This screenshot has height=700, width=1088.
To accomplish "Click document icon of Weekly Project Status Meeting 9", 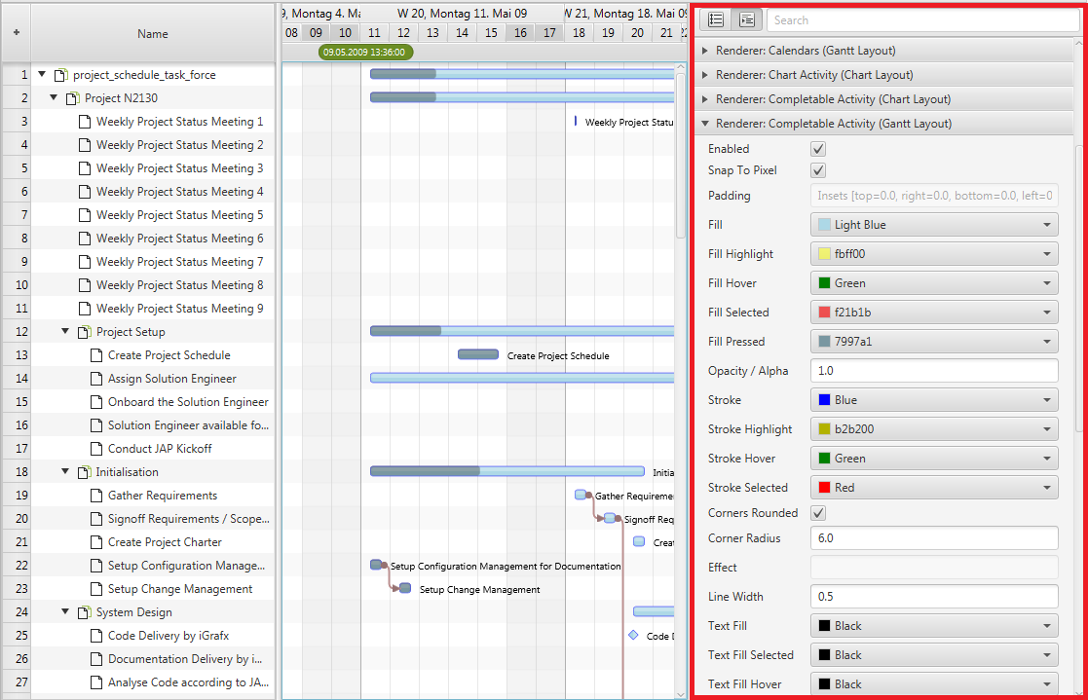I will pos(85,309).
